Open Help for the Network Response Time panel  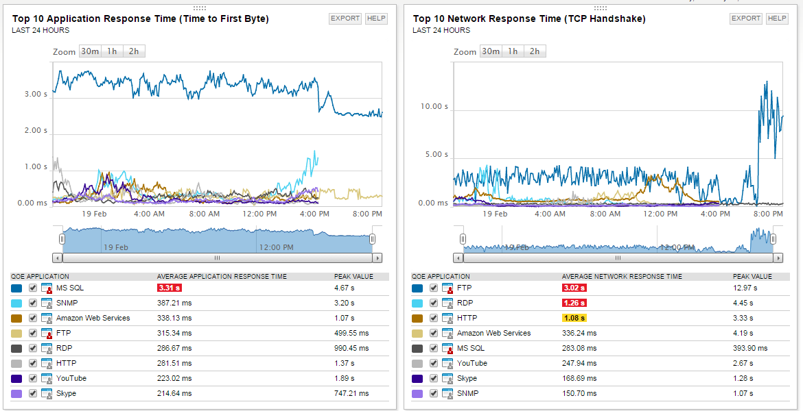click(x=777, y=18)
